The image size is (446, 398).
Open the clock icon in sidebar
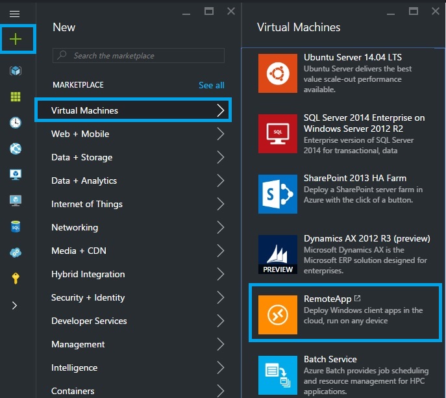click(x=15, y=123)
